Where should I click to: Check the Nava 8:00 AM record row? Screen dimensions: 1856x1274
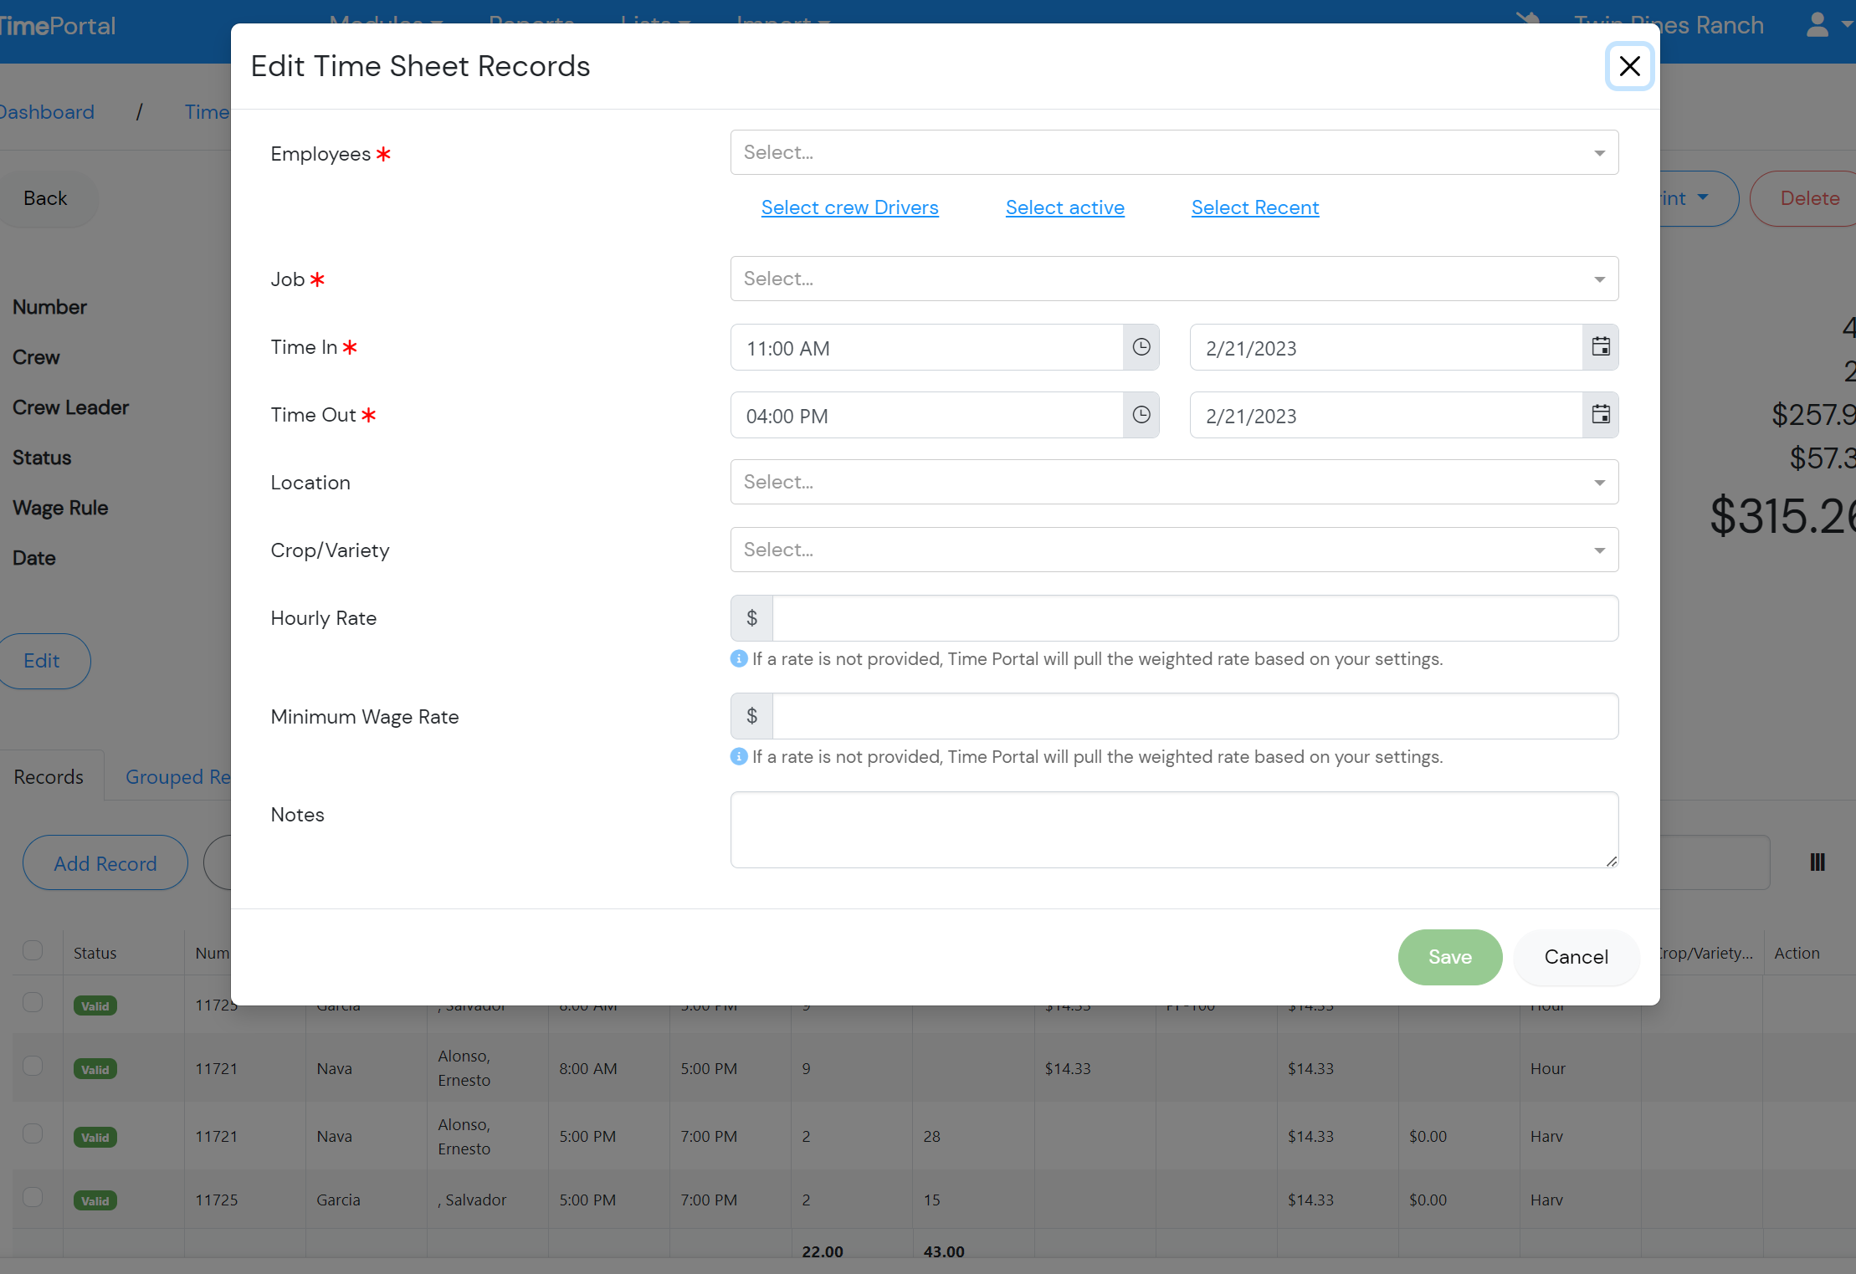[x=33, y=1067]
